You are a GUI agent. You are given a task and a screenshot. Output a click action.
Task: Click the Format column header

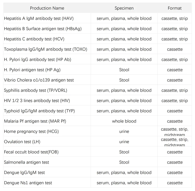174,8
